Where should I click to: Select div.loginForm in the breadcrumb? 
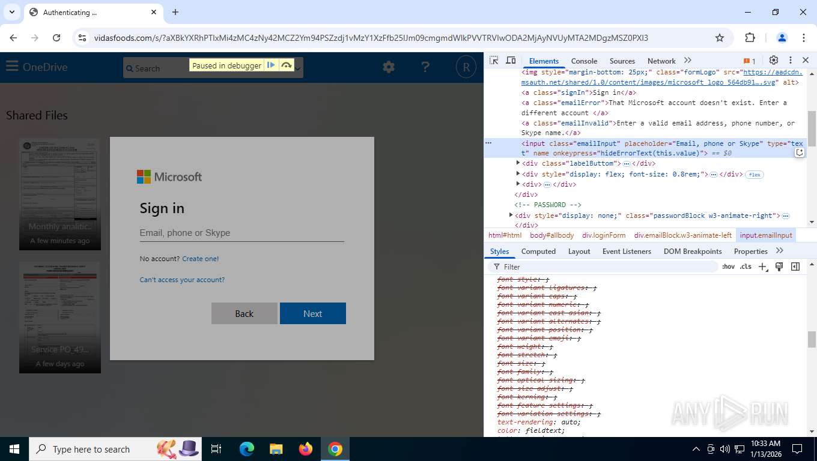pos(604,235)
